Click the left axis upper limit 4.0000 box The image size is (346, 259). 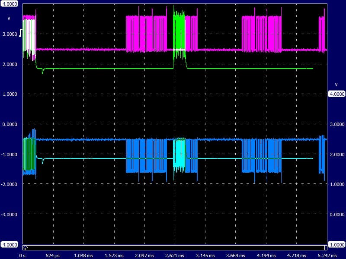coord(9,3)
